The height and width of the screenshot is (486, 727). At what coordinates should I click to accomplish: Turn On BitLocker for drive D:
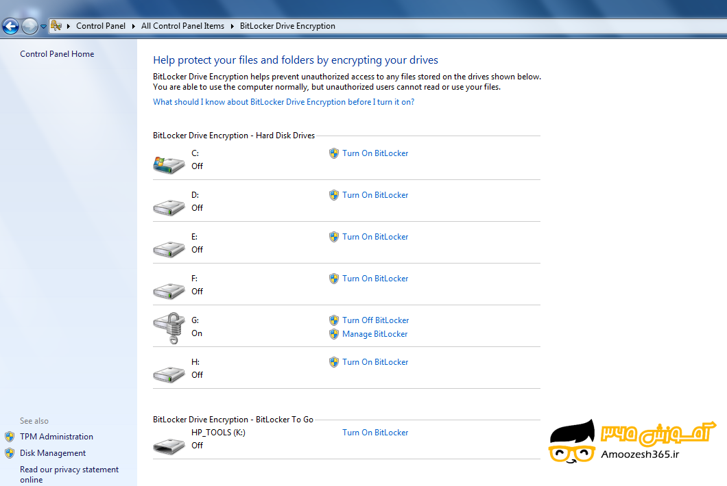point(376,195)
